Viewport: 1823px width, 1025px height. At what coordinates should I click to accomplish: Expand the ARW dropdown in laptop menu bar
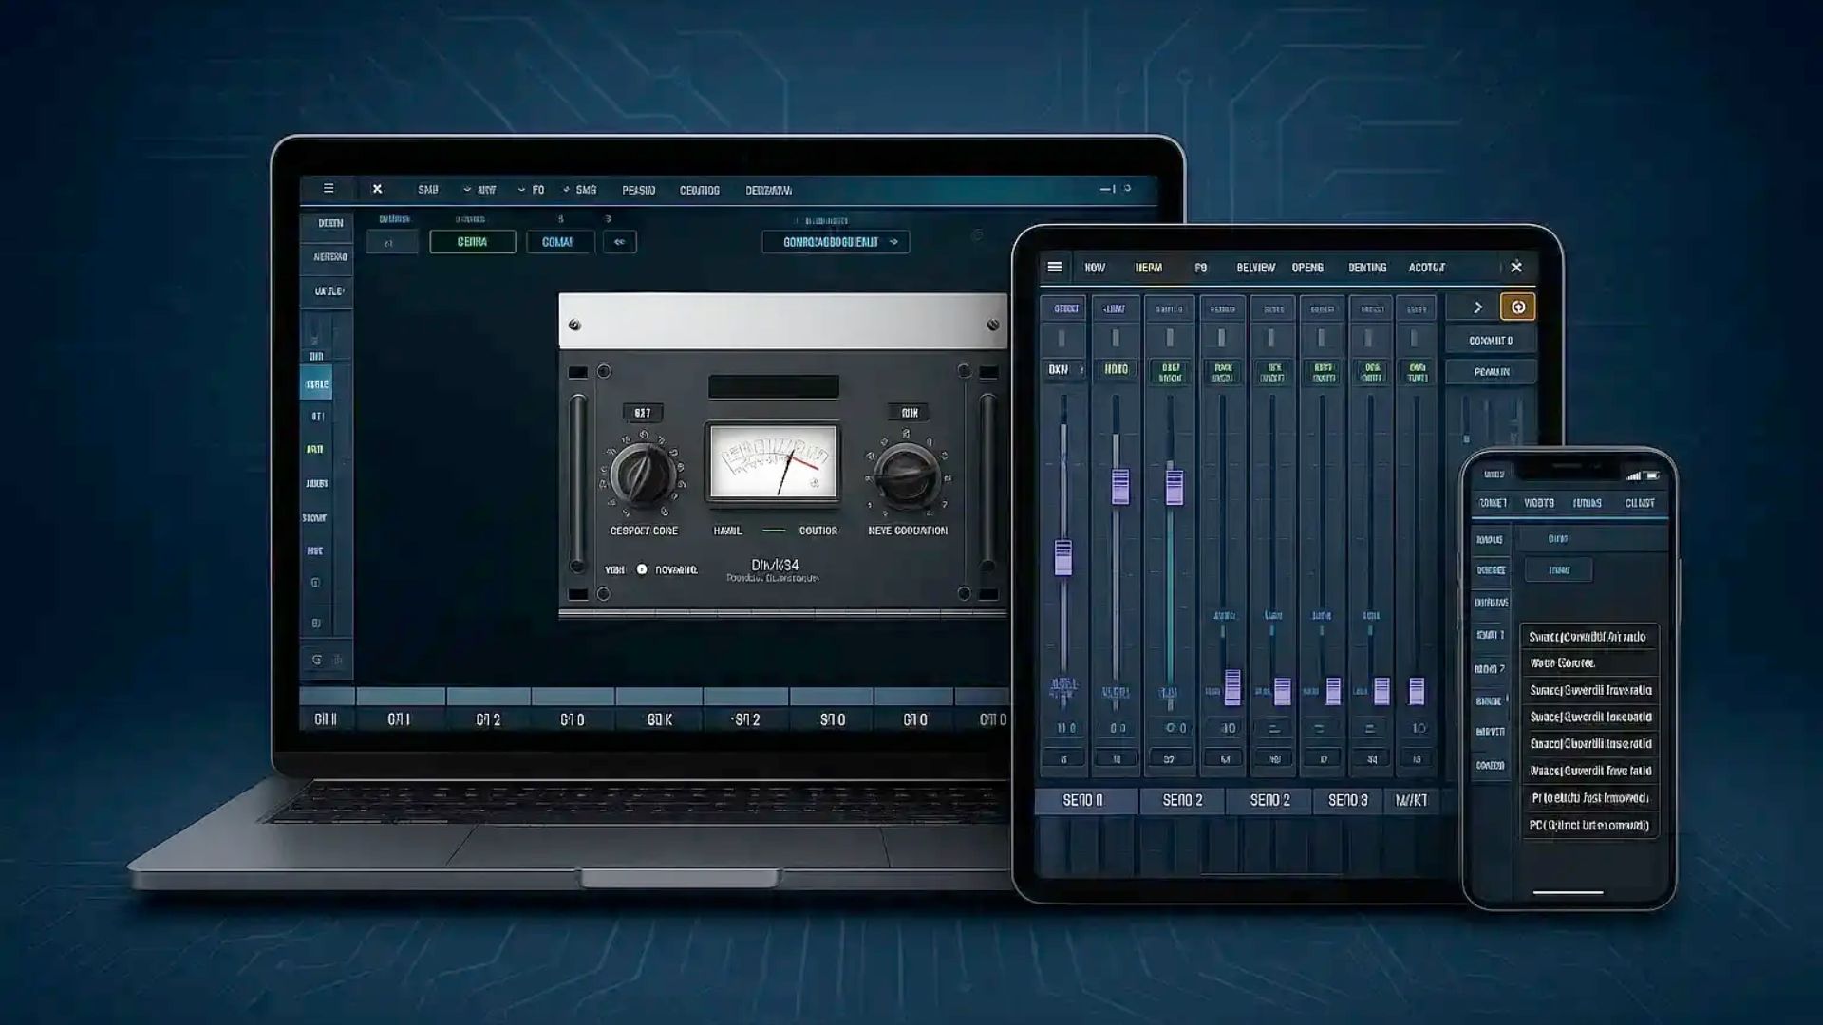[480, 190]
